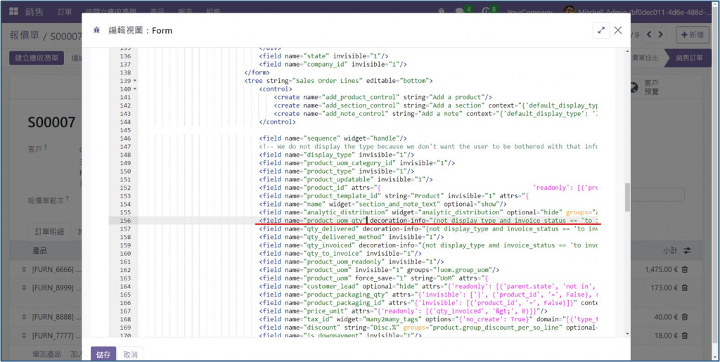This screenshot has height=362, width=720.
Task: Click code line name="discount" string="Disc.%"
Action: (428, 328)
